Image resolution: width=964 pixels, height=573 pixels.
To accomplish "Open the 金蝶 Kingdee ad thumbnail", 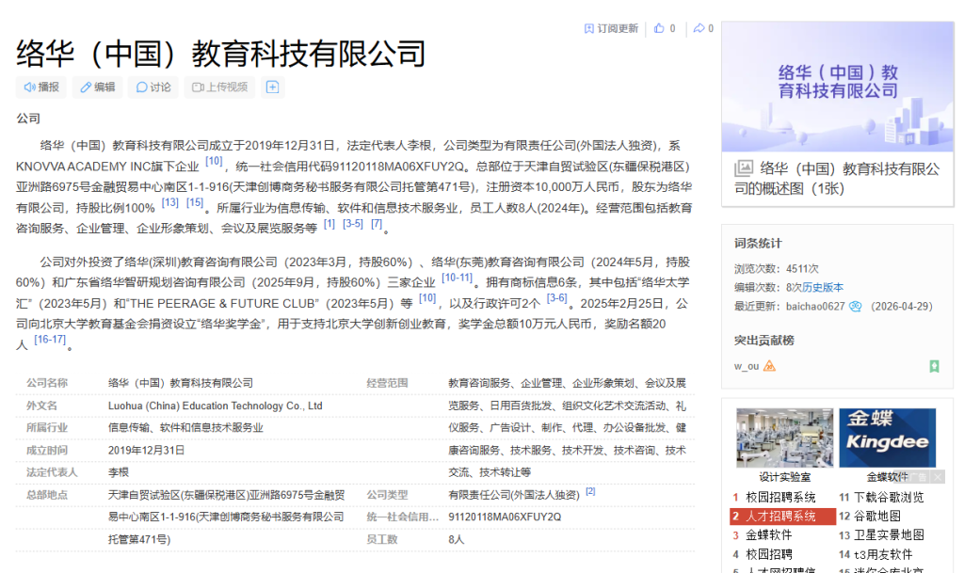I will pos(887,438).
